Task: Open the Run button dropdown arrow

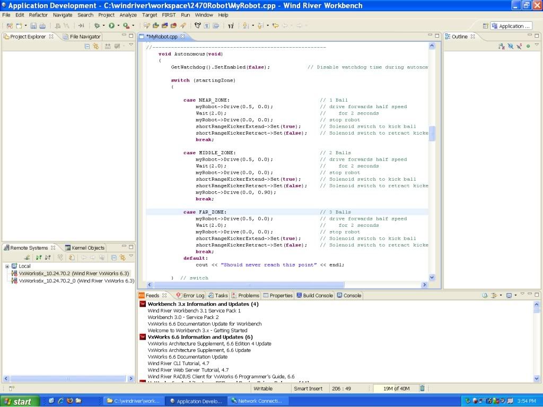Action: pos(118,25)
